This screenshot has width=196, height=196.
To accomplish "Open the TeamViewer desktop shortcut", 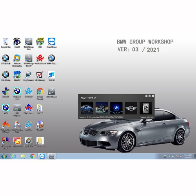I will (52, 43).
